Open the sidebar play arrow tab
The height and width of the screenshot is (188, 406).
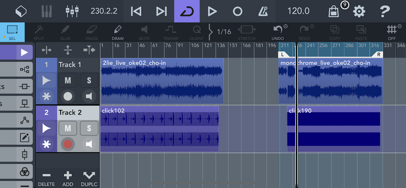point(24,52)
